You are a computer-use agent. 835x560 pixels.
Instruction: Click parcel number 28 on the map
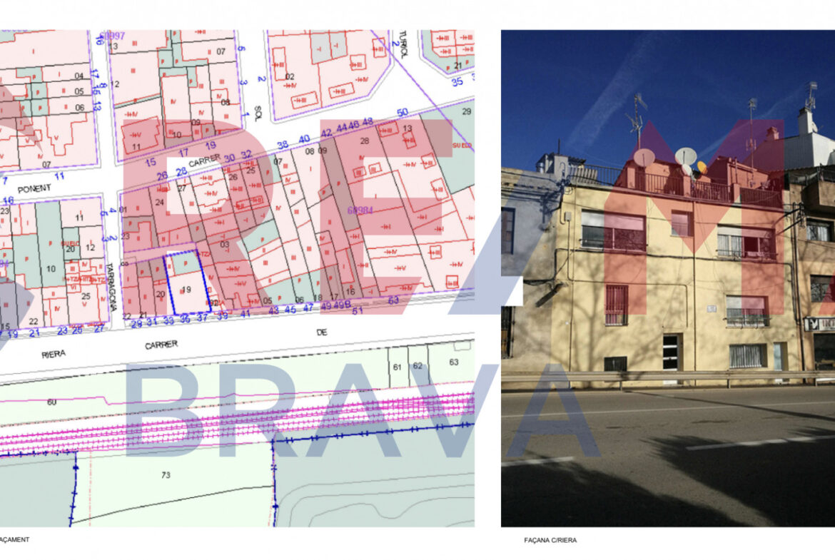[364, 141]
